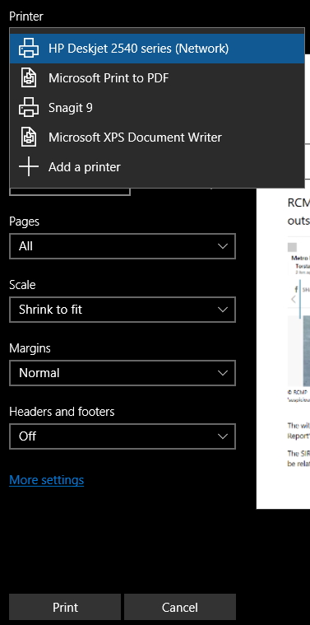Click the plus icon for Add a printer
The width and height of the screenshot is (310, 625).
[29, 166]
